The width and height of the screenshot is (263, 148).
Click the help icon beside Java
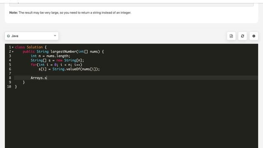coord(8,36)
